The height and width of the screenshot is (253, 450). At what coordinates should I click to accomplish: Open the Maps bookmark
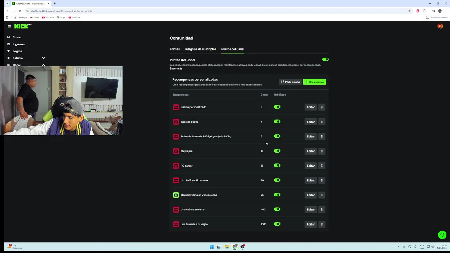[61, 17]
